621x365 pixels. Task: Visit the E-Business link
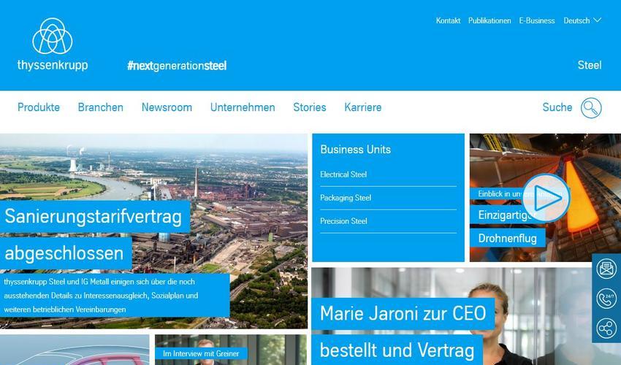coord(537,20)
